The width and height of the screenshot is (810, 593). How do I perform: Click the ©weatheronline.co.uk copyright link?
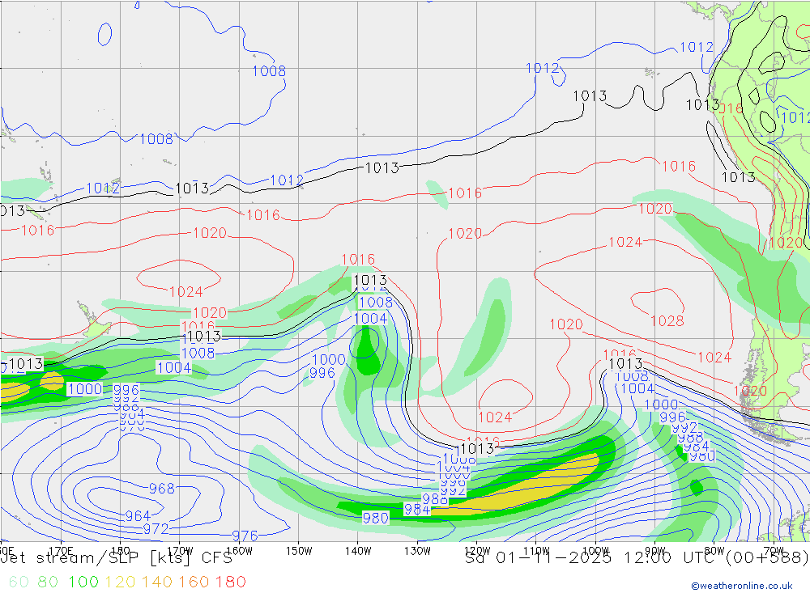coord(742,585)
